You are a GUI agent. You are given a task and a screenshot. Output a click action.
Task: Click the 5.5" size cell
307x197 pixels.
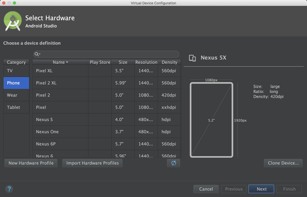tap(123, 71)
